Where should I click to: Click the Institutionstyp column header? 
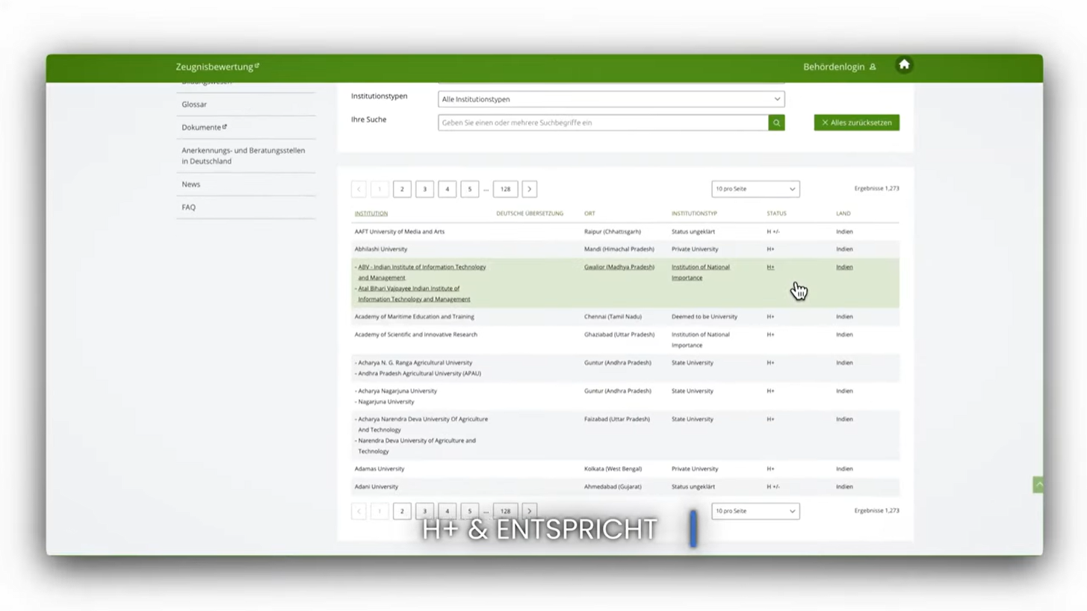(694, 214)
